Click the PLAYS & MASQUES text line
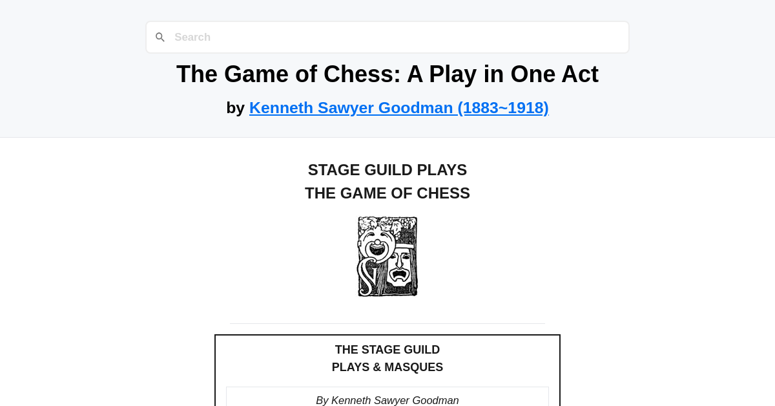This screenshot has height=406, width=775. coord(387,367)
